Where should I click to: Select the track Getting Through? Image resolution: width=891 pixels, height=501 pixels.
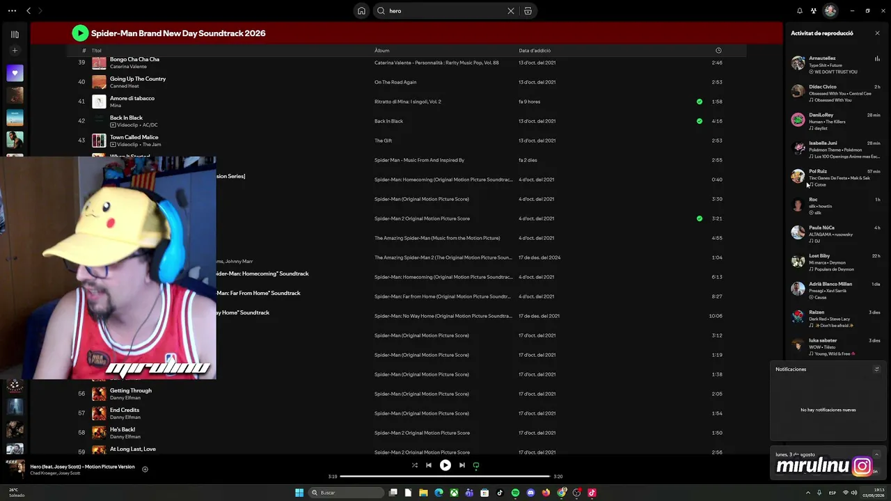pos(131,390)
